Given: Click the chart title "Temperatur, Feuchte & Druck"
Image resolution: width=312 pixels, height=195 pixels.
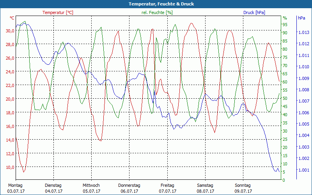Looking at the screenshot, I should [156, 4].
